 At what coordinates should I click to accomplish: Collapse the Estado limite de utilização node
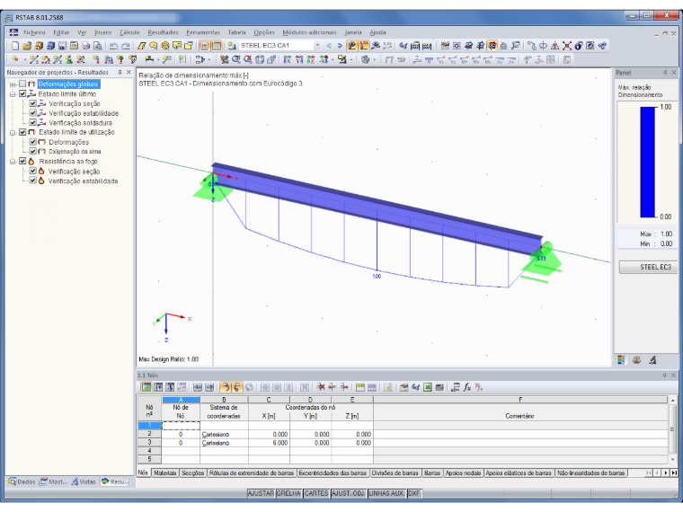(13, 132)
